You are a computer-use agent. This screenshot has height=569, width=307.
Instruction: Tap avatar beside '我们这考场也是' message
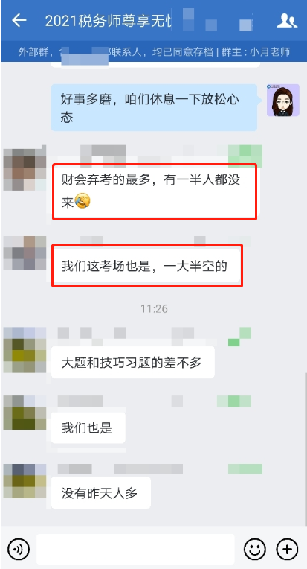point(25,253)
